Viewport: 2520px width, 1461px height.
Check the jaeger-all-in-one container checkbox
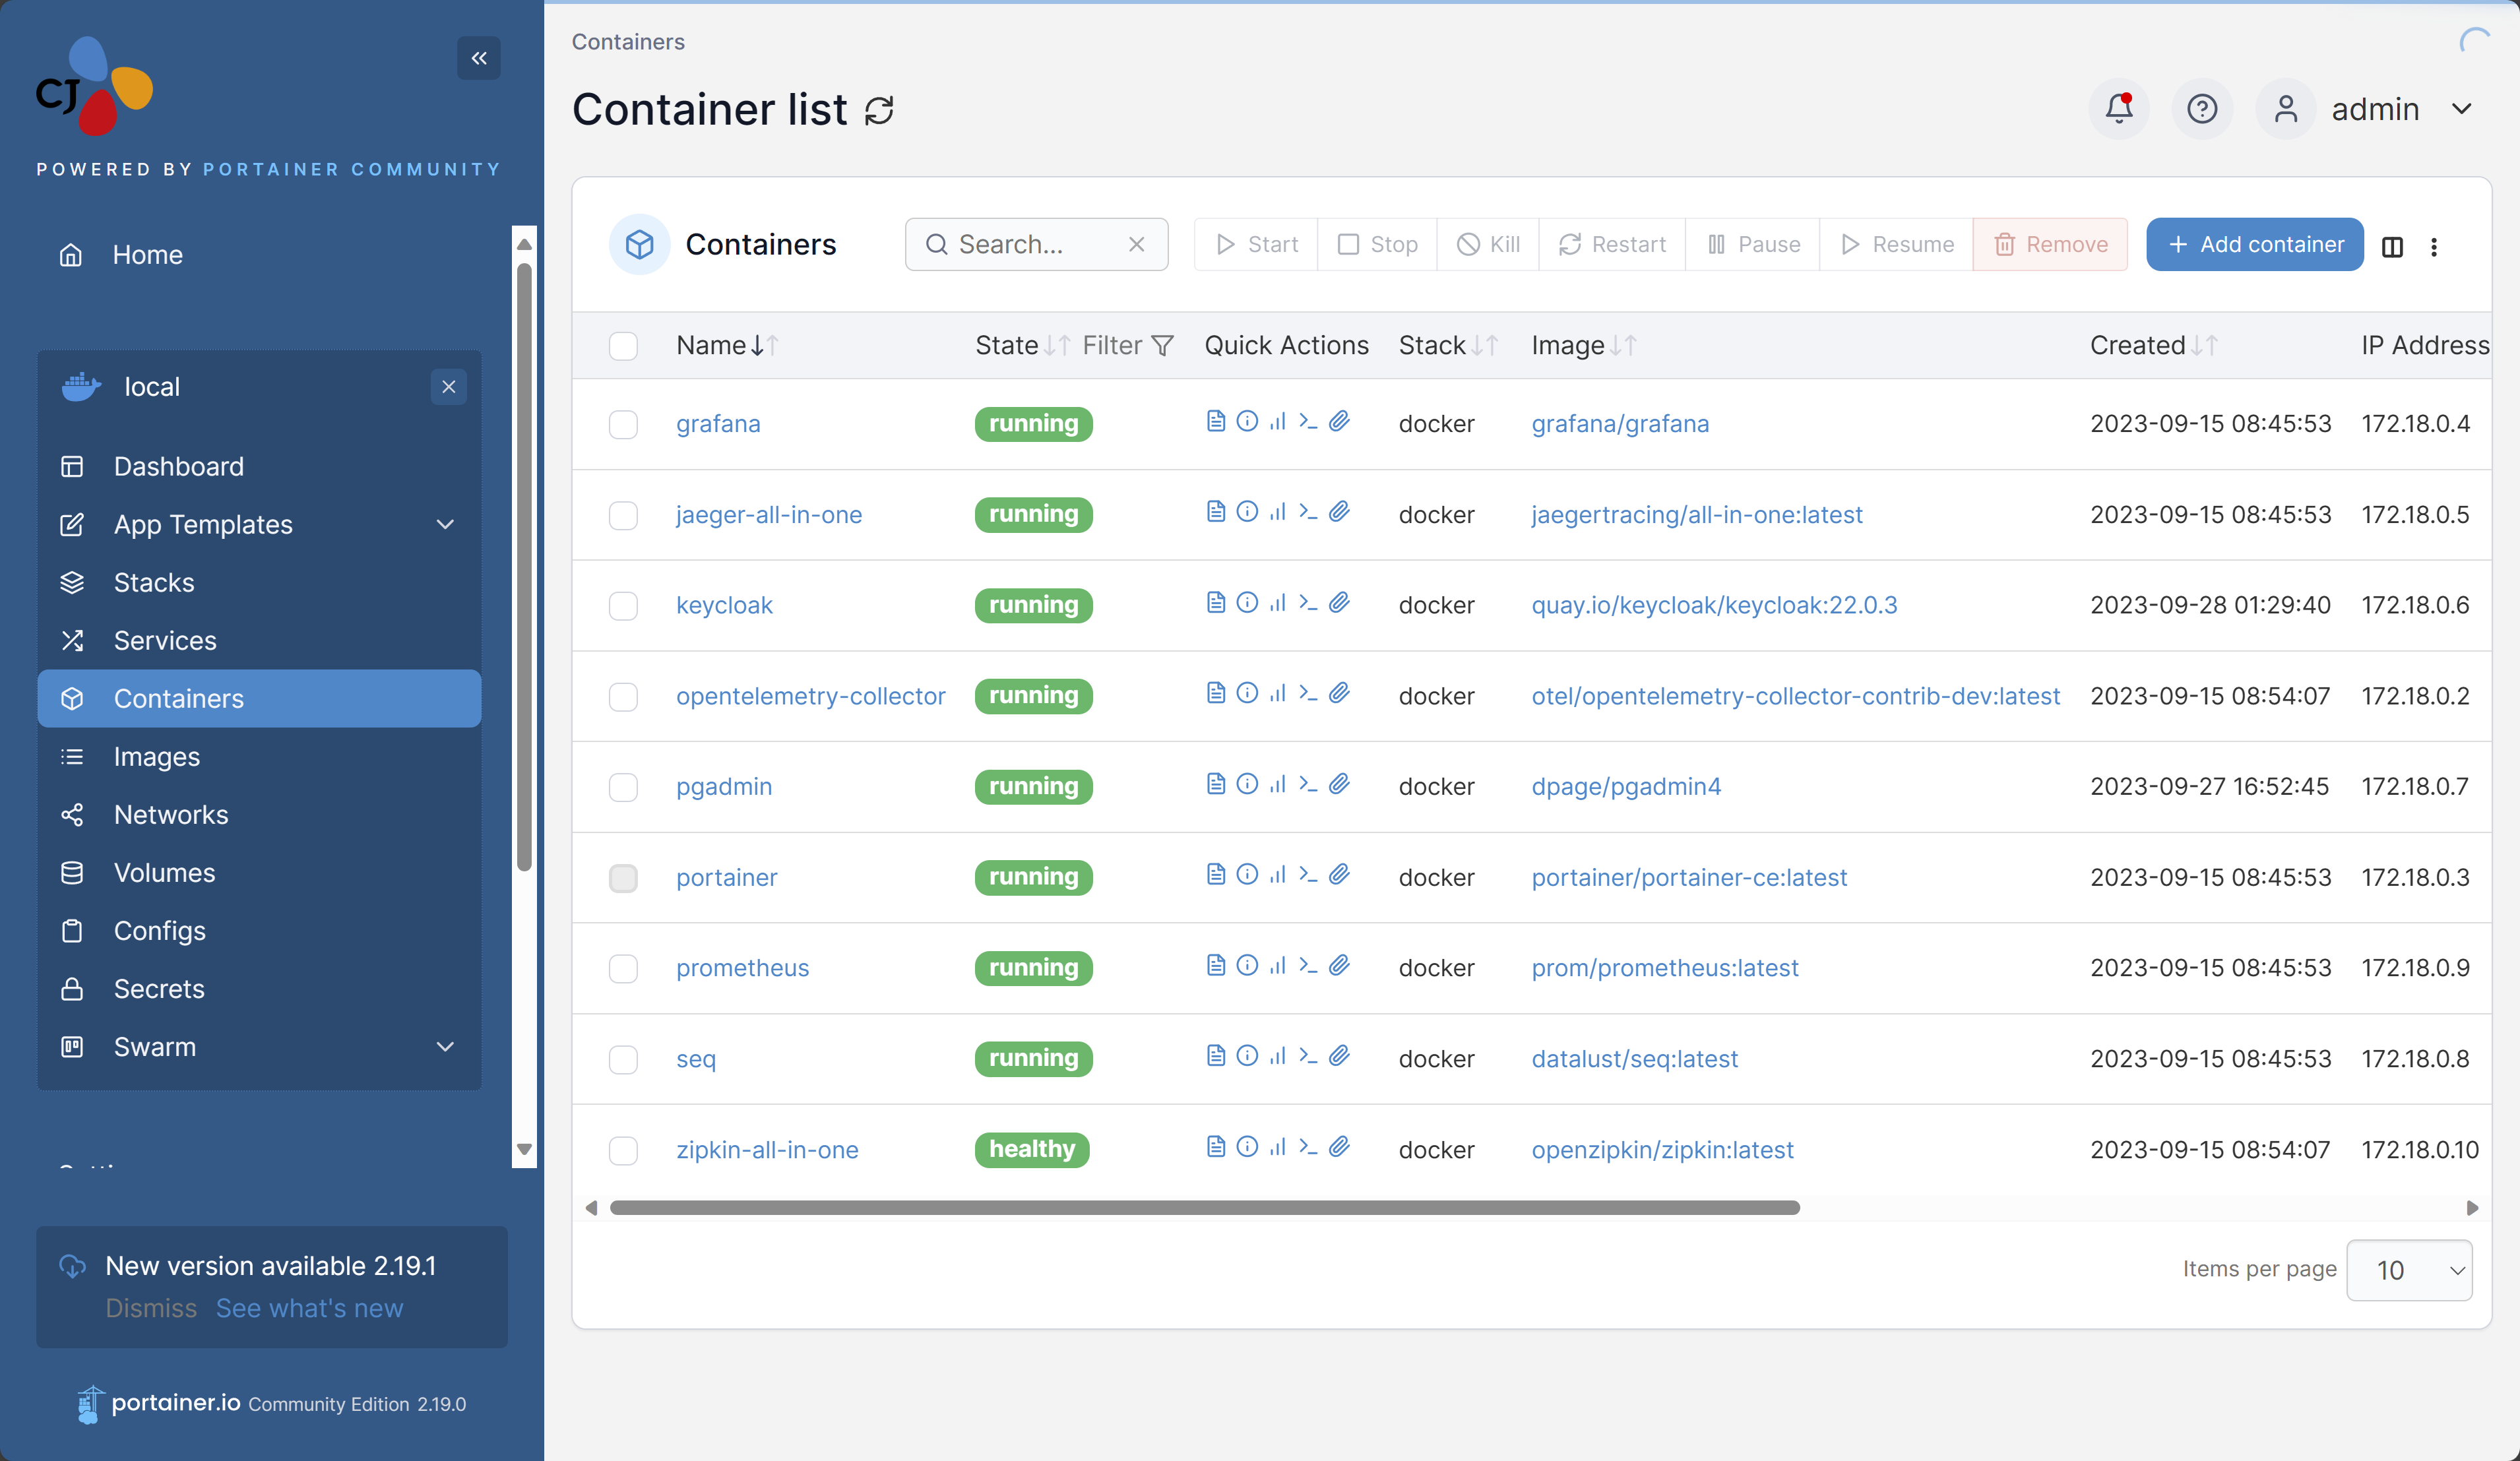[x=623, y=515]
